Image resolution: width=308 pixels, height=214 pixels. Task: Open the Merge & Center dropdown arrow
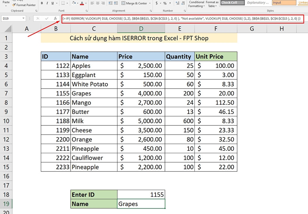click(150, 3)
